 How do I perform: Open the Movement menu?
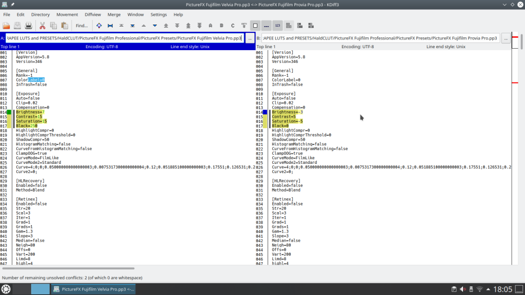coord(67,14)
